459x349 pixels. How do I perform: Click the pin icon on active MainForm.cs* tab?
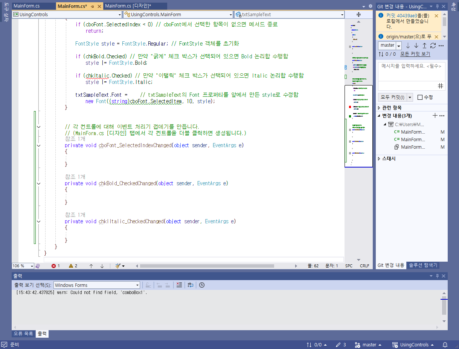[93, 6]
